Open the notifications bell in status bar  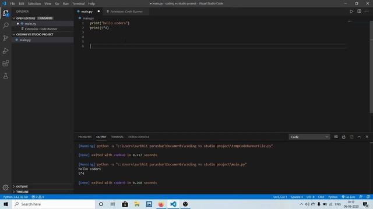point(368,197)
